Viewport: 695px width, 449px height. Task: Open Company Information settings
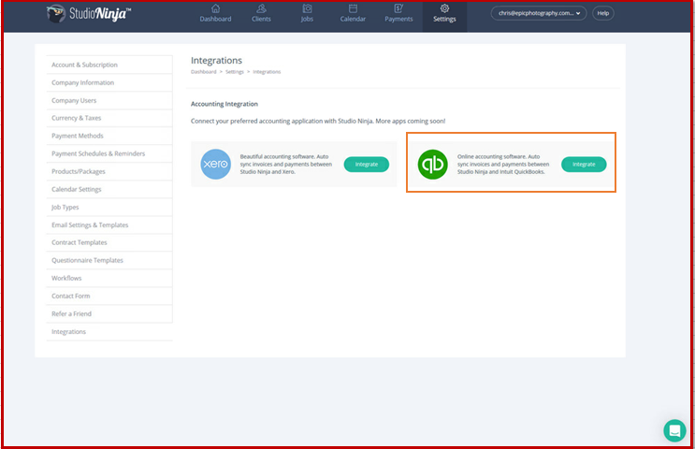(x=109, y=82)
